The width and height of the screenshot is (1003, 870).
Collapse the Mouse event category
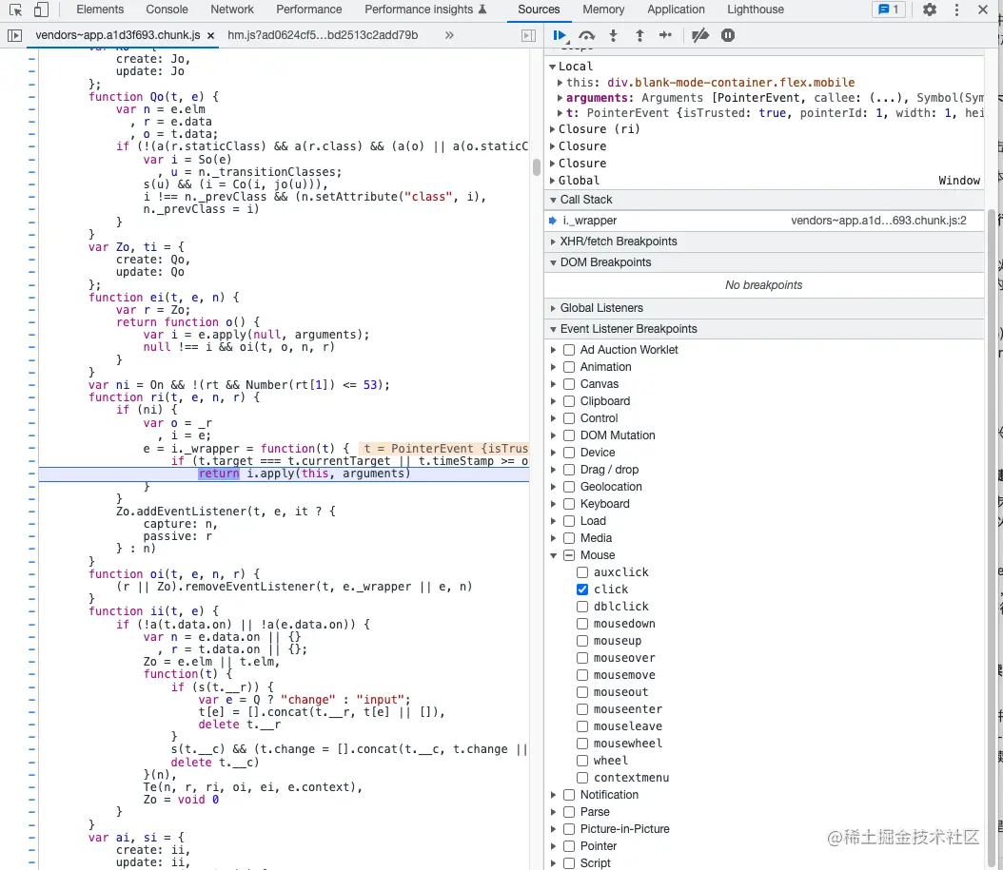coord(553,555)
